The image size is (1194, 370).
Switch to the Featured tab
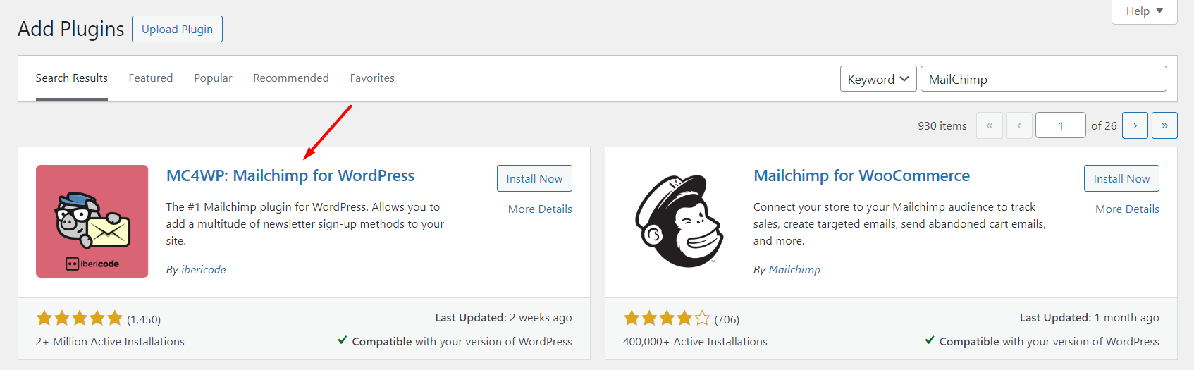coord(150,78)
